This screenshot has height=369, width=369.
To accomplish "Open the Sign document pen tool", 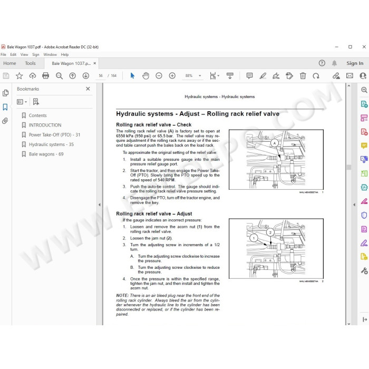I will pyautogui.click(x=276, y=76).
